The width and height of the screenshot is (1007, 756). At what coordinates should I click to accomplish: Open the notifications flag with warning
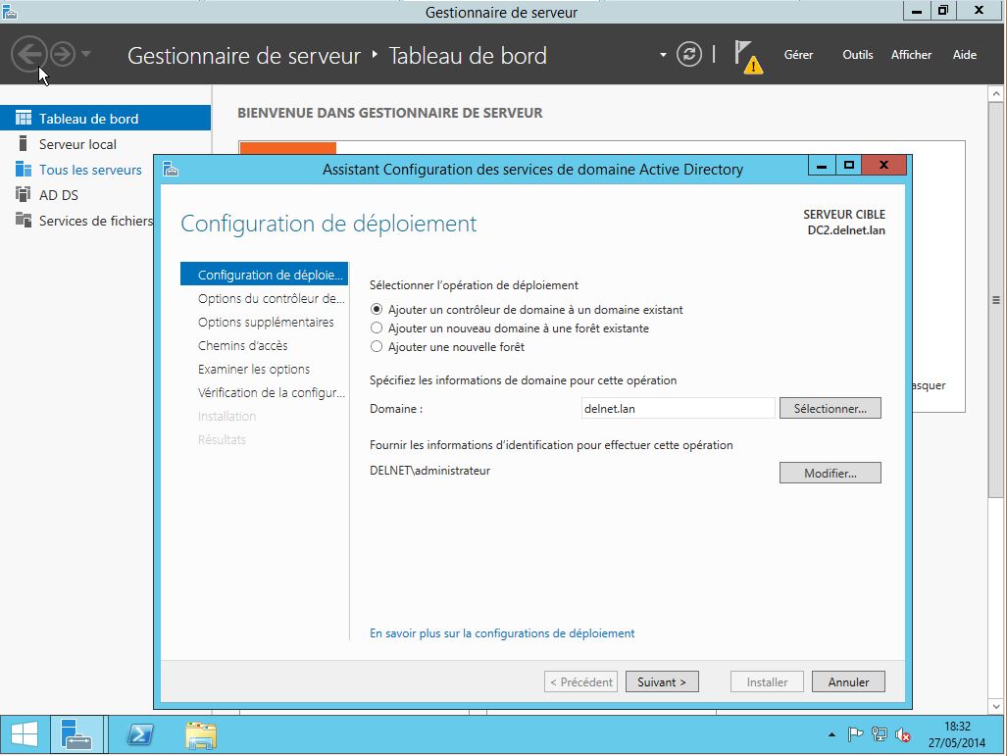(x=748, y=57)
